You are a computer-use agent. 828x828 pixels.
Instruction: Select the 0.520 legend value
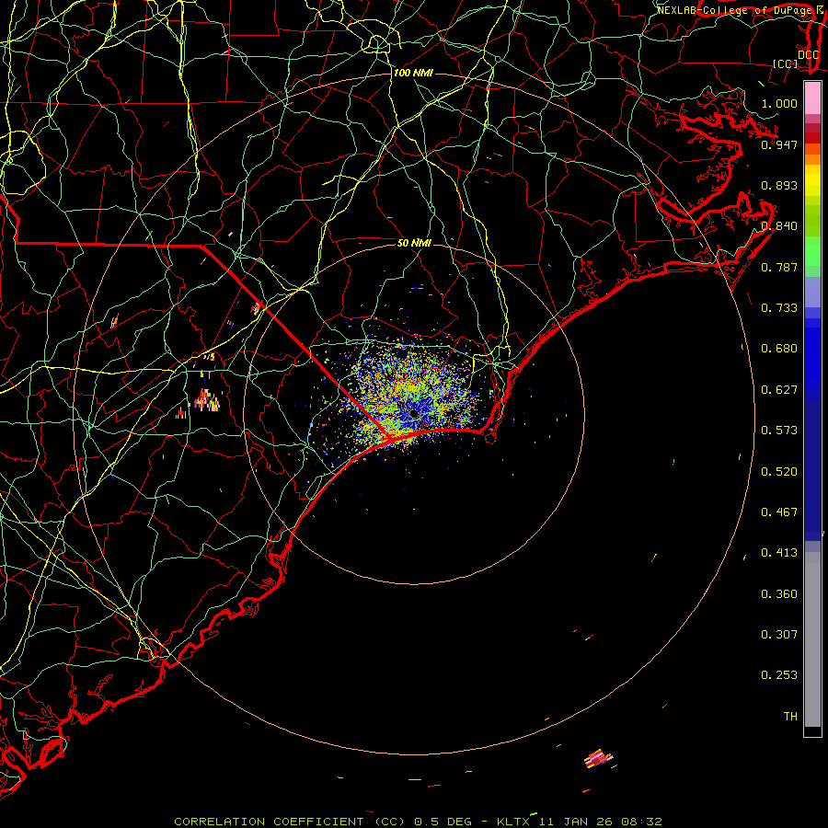[779, 472]
